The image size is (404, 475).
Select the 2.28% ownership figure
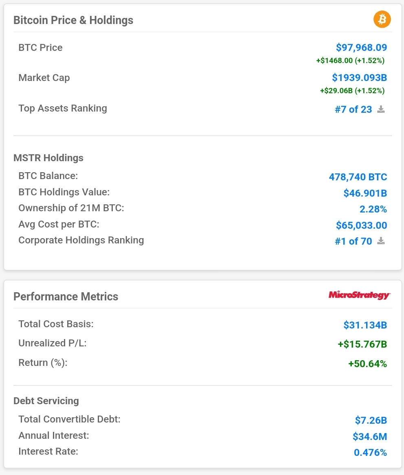pos(373,209)
